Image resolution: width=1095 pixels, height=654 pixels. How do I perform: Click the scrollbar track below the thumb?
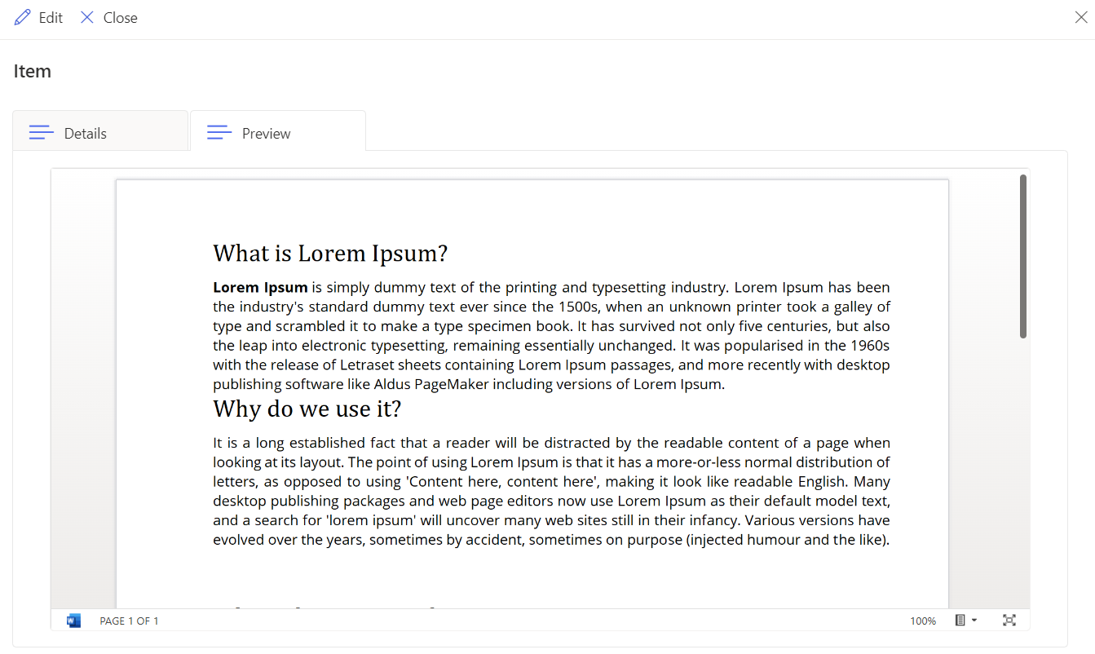(1023, 473)
